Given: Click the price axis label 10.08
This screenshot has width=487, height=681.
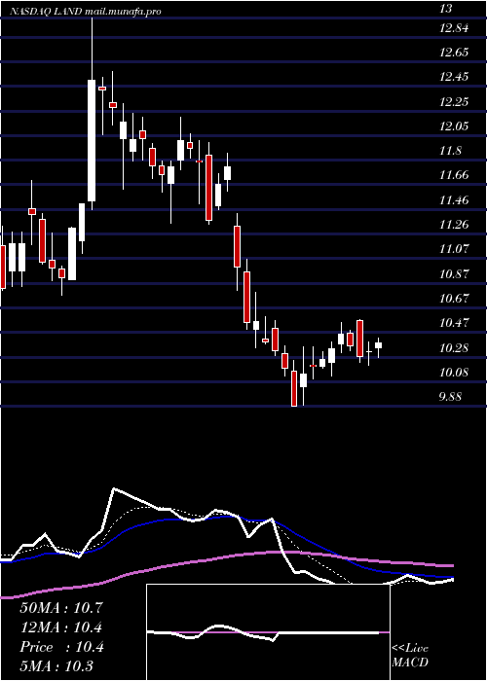Looking at the screenshot, I should (455, 373).
